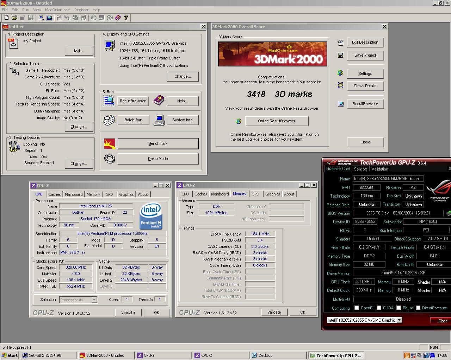Click Change in Display and CPU Settings
Screen dimensions: 451x360
[x=183, y=76]
